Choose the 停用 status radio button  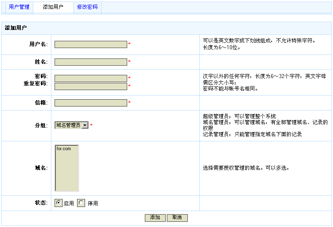click(81, 203)
